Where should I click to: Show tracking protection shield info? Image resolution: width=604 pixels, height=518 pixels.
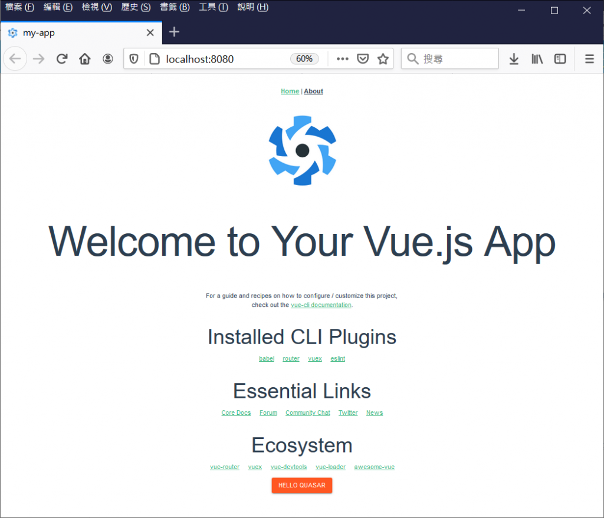134,59
